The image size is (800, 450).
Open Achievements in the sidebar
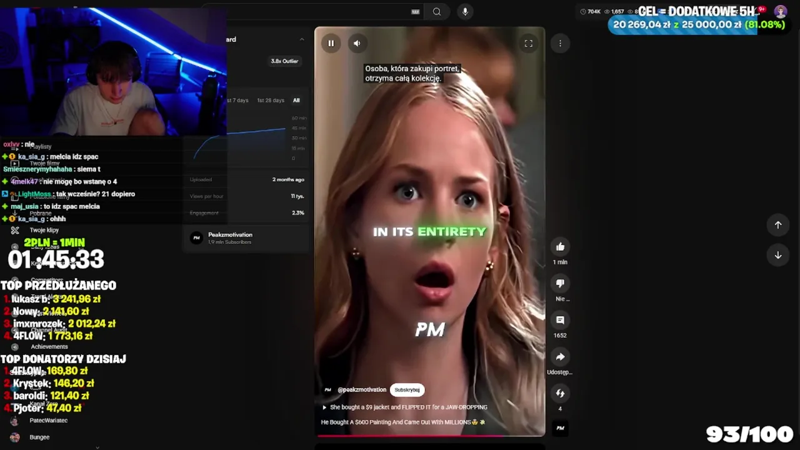point(49,347)
